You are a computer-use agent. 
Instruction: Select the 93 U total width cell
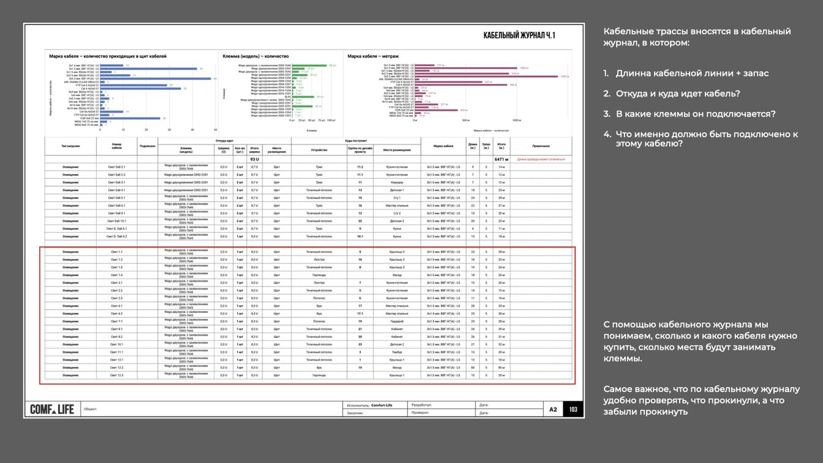tap(254, 159)
